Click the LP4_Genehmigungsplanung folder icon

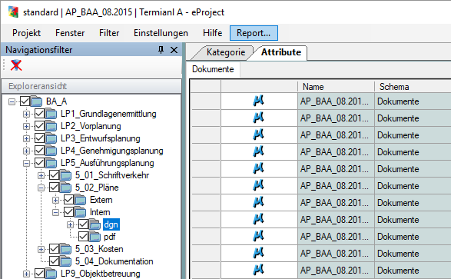point(51,151)
